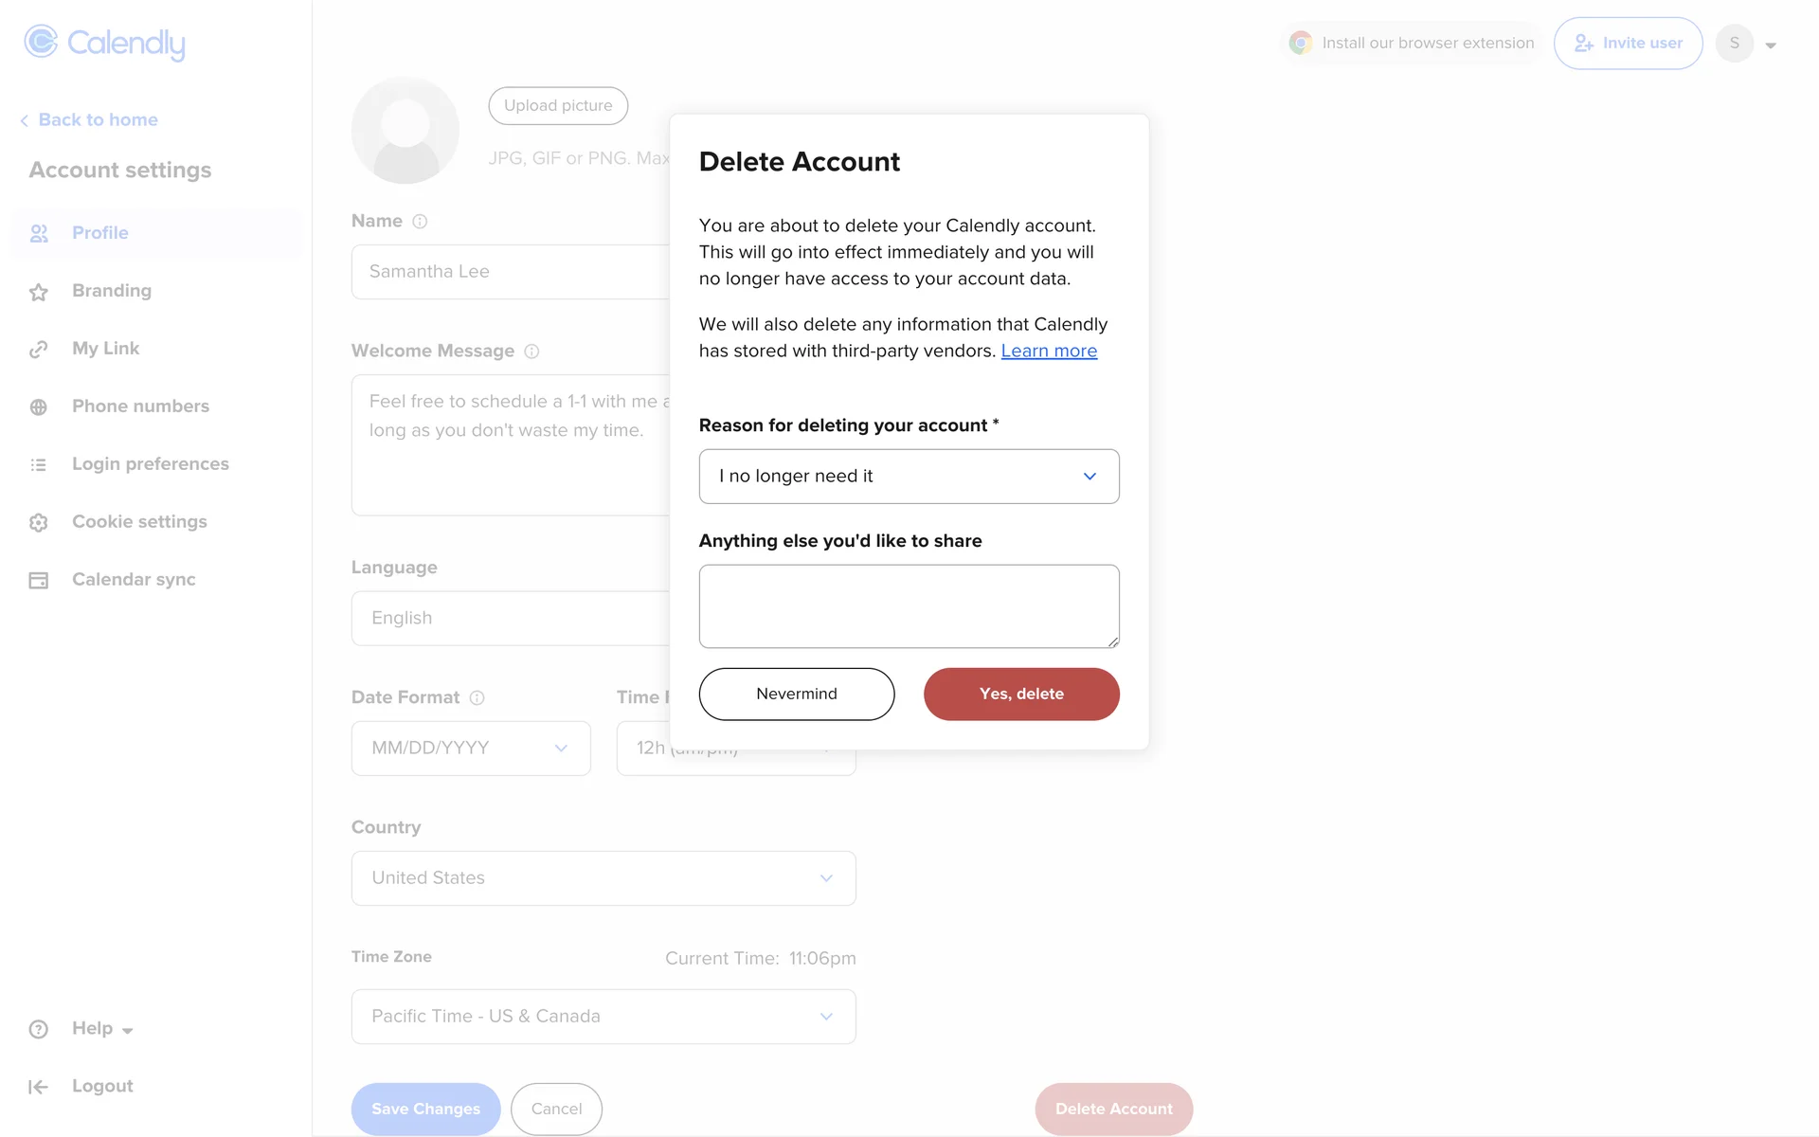Click the Calendly logo icon
The height and width of the screenshot is (1137, 1819).
(x=41, y=42)
